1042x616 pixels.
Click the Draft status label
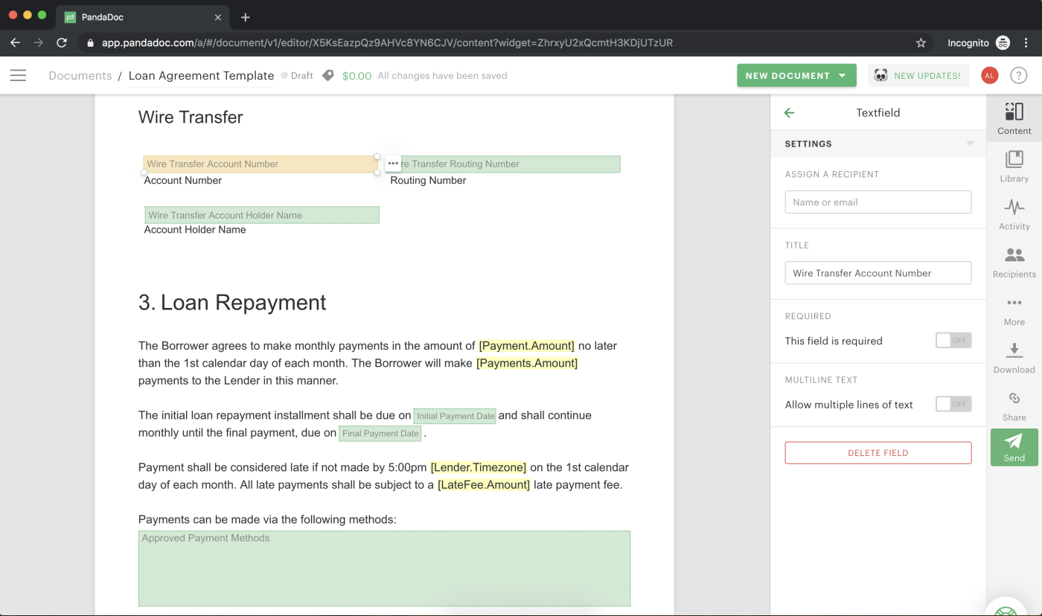point(297,75)
